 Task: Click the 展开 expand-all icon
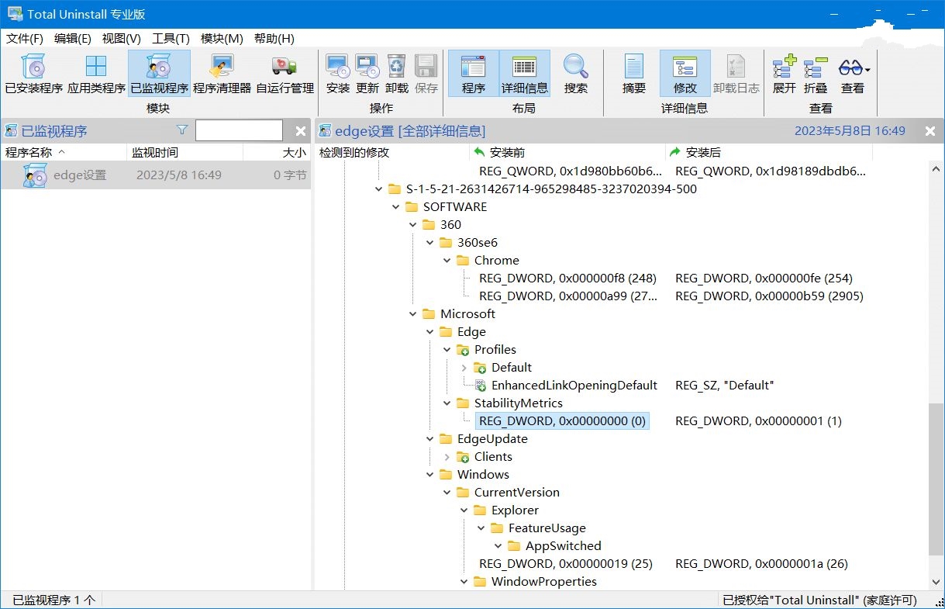point(785,74)
